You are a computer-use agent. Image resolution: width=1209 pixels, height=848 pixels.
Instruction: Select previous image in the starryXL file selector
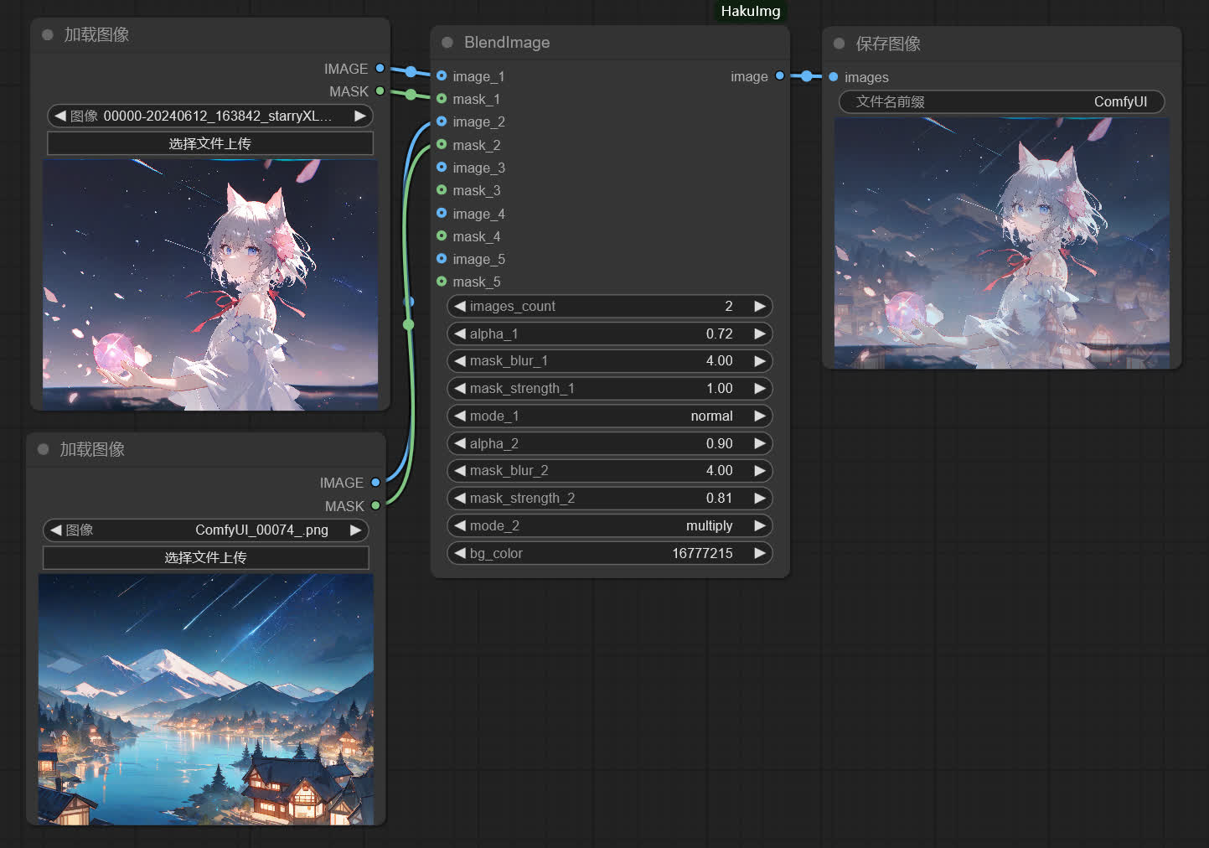[59, 116]
